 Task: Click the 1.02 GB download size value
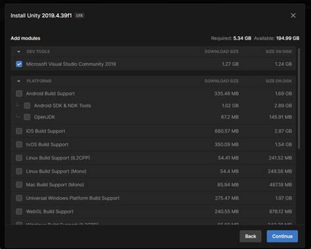(x=230, y=106)
